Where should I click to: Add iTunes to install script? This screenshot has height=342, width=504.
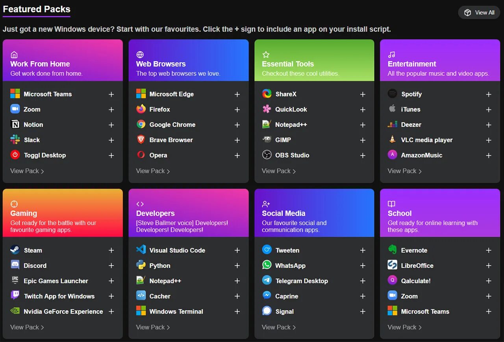(x=489, y=110)
